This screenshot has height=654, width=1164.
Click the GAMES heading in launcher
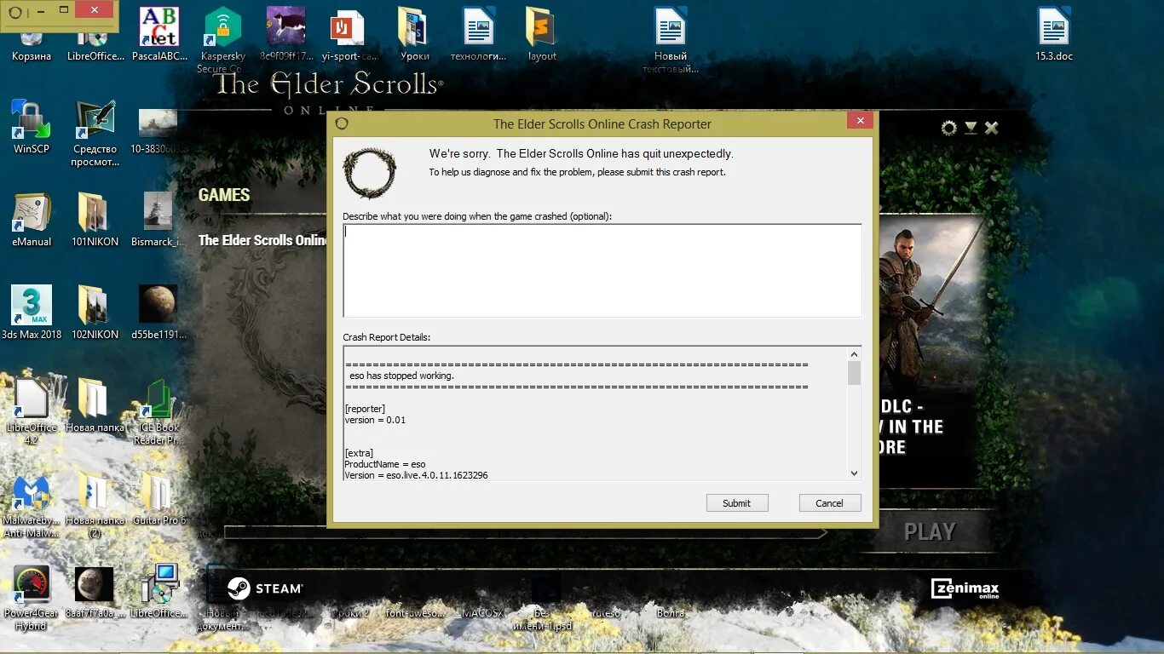point(224,195)
